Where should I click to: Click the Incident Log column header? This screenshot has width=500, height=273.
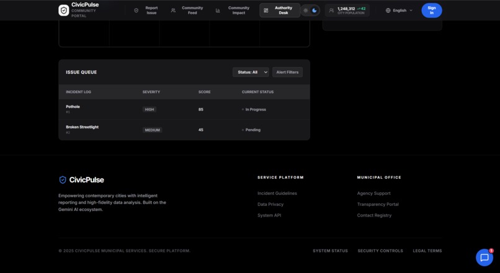(x=78, y=92)
